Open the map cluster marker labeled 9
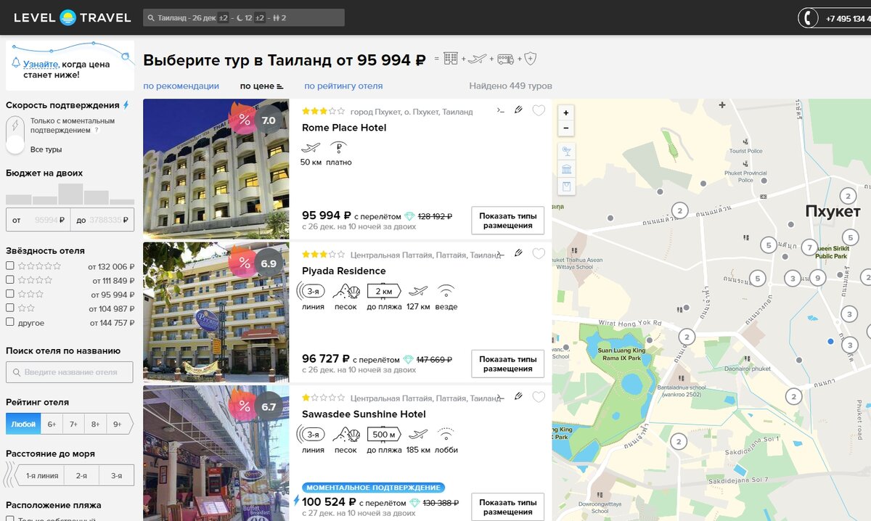 click(x=818, y=278)
